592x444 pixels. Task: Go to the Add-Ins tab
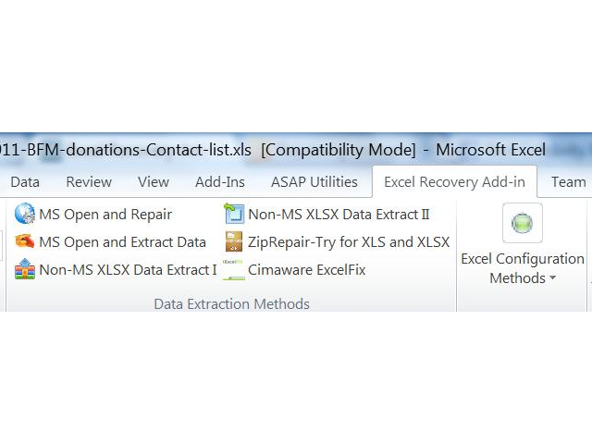tap(220, 182)
